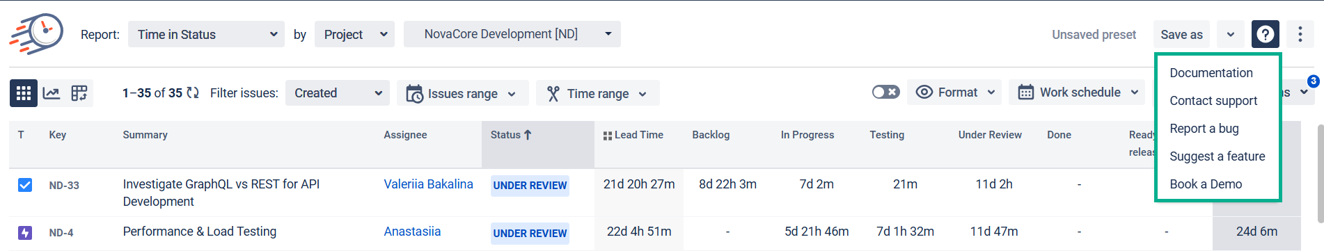
Task: Uncheck the ND-33 row checkbox
Action: [x=25, y=185]
